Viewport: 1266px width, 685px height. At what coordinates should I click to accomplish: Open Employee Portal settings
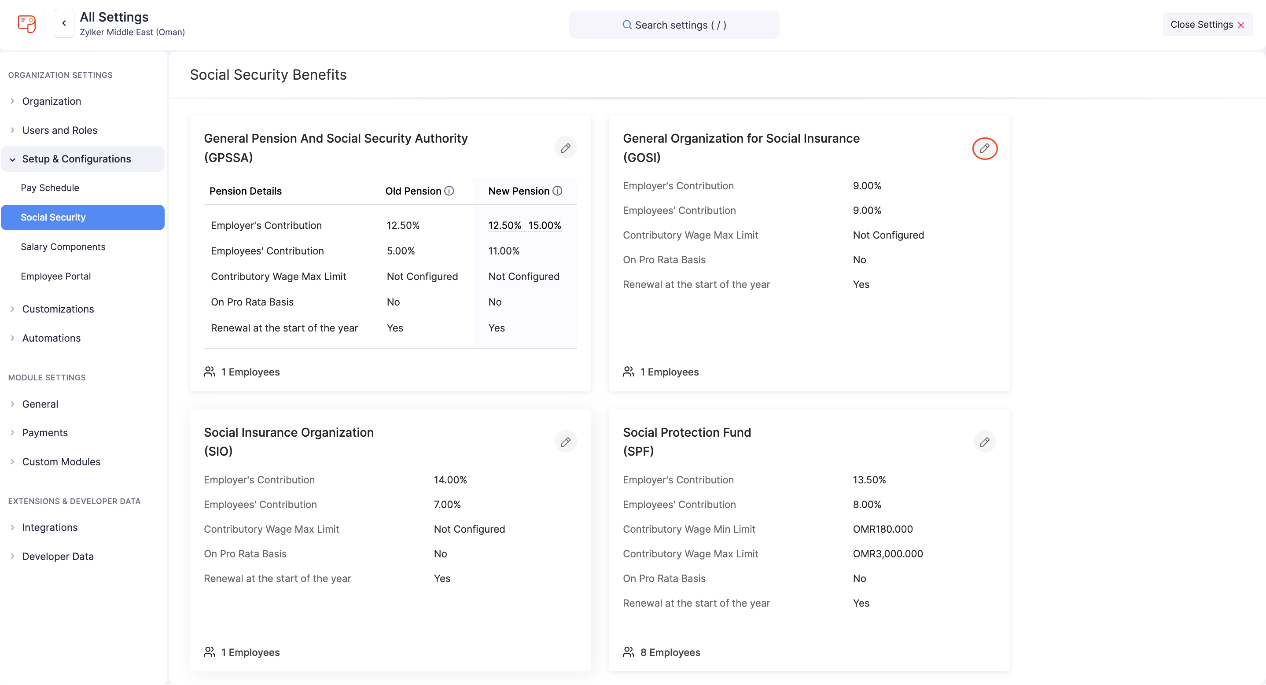coord(55,276)
